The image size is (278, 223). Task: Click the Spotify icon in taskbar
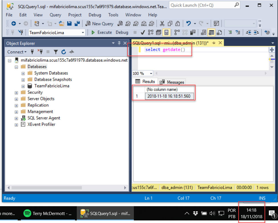27,213
